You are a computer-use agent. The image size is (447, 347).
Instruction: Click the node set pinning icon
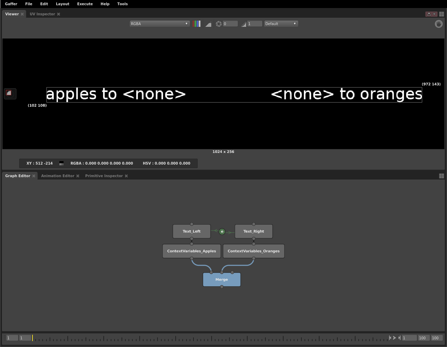[429, 14]
